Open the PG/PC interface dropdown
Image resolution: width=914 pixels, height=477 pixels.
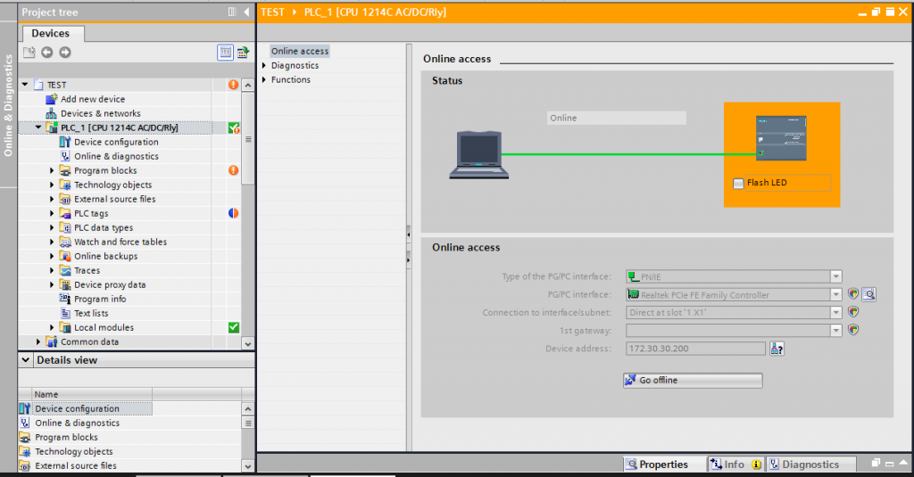click(835, 295)
